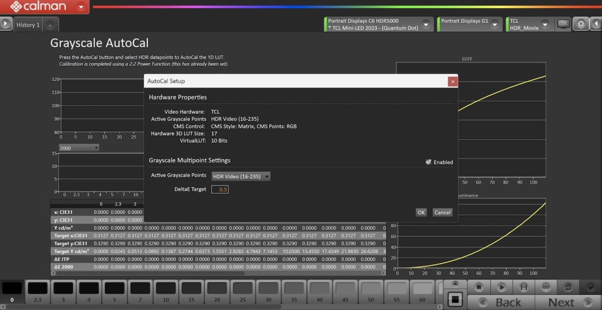The image size is (602, 310).
Task: Select the 40 grayscale patch
Action: (320, 292)
